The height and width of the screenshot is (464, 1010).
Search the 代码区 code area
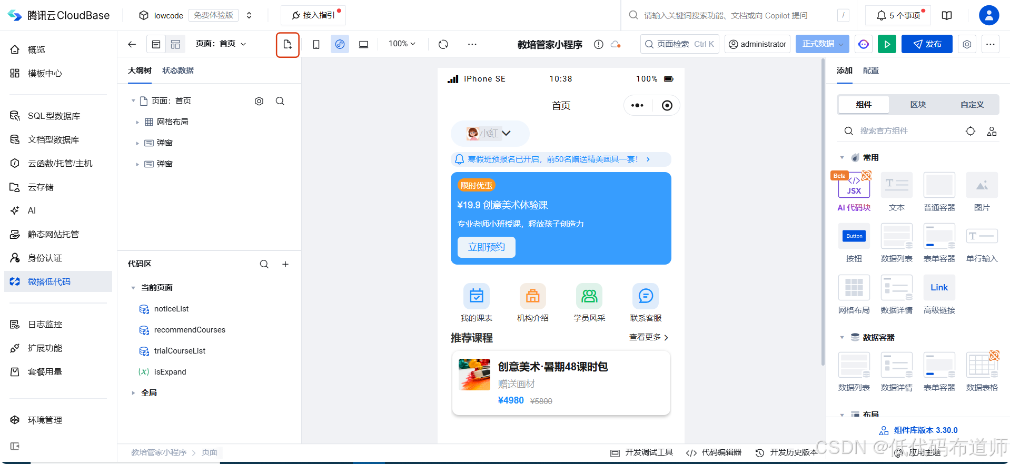tap(264, 264)
